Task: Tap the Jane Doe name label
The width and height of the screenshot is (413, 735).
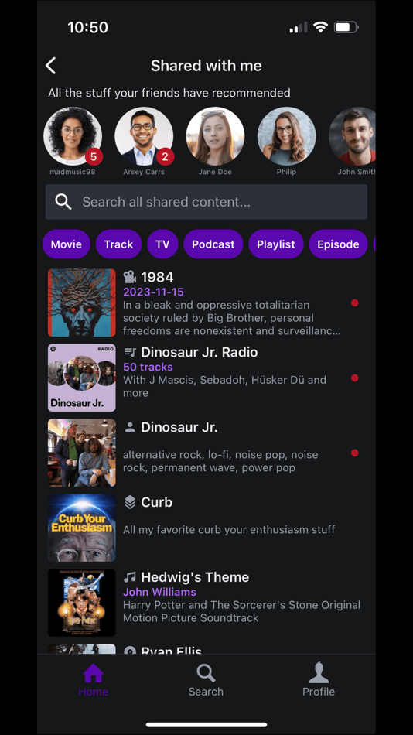Action: (x=215, y=172)
